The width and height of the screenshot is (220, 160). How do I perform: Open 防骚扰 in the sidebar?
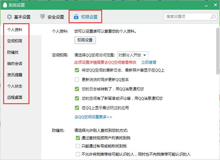point(13,52)
